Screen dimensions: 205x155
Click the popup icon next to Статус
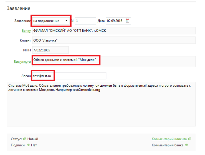tap(25, 139)
